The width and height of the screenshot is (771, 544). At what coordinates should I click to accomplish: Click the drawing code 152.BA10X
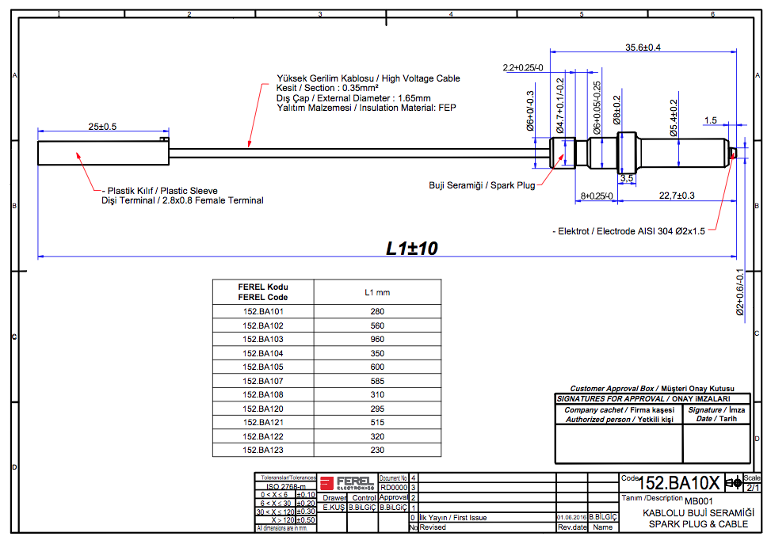tap(680, 483)
